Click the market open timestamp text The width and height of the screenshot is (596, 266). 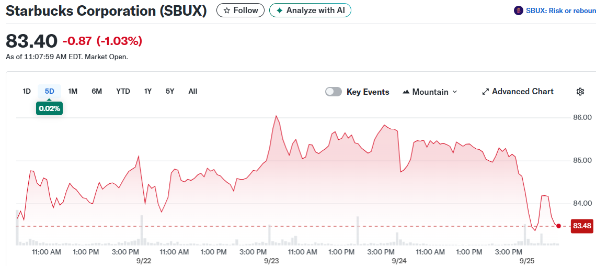(67, 57)
